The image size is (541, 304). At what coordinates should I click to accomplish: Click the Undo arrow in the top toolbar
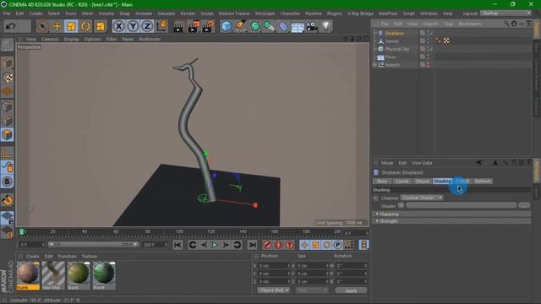tap(11, 26)
